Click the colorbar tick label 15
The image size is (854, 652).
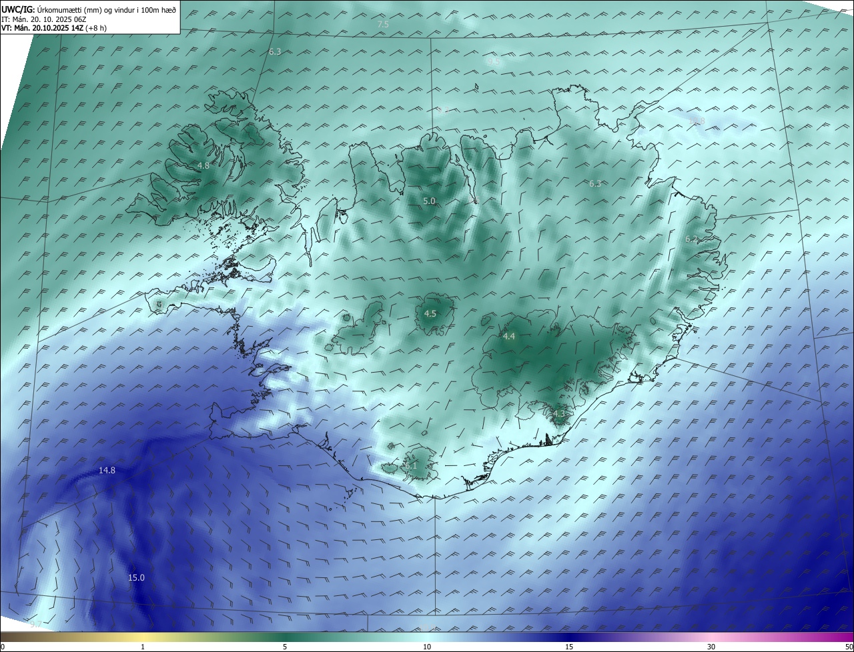tap(569, 647)
